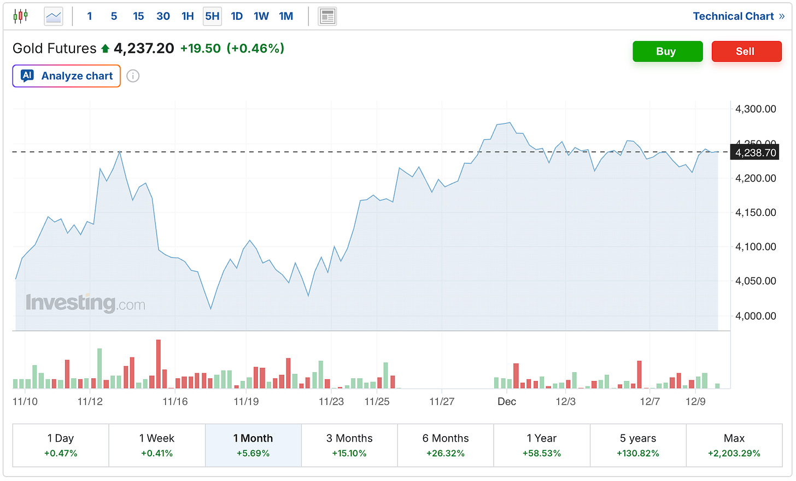
Task: Pick the 1W interval
Action: pos(261,16)
